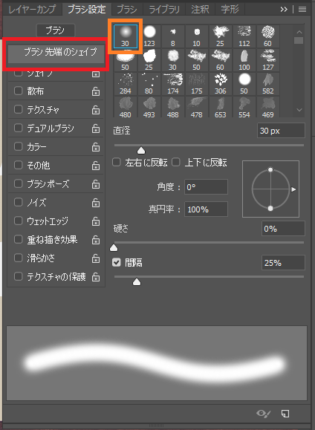
Task: Open the panel menu hamburger icon
Action: 302,10
